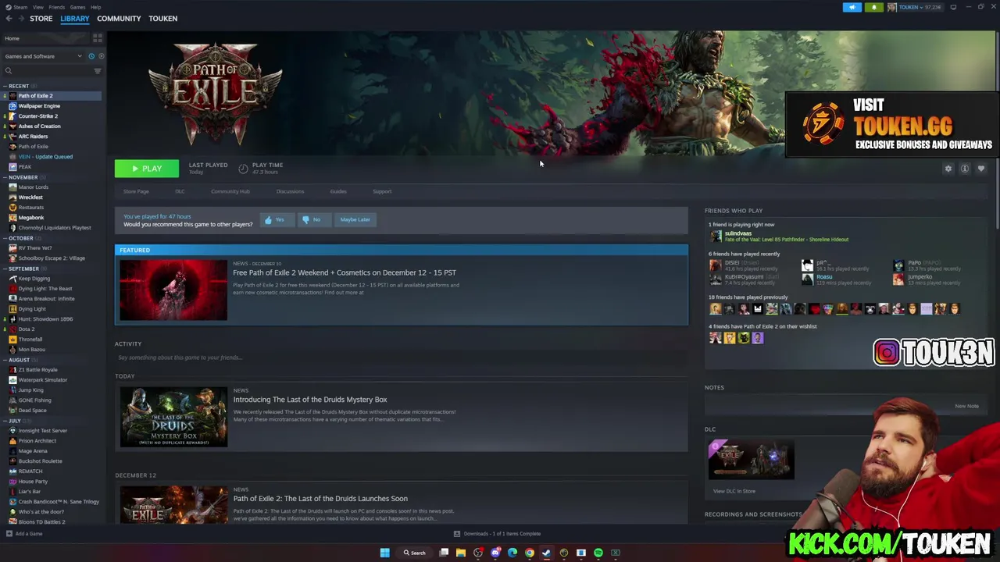Open the green notifications bell

tap(873, 7)
